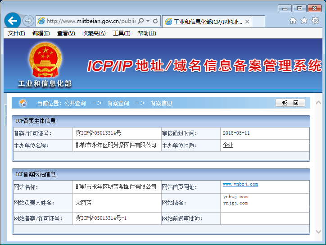Open the browser Home icon in toolbar

coord(293,21)
